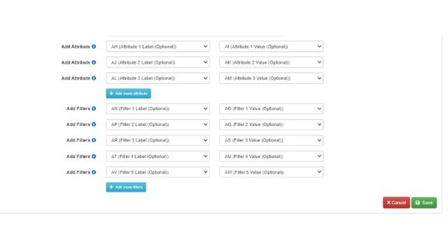Click info icon next to Filter 1 row

point(94,108)
